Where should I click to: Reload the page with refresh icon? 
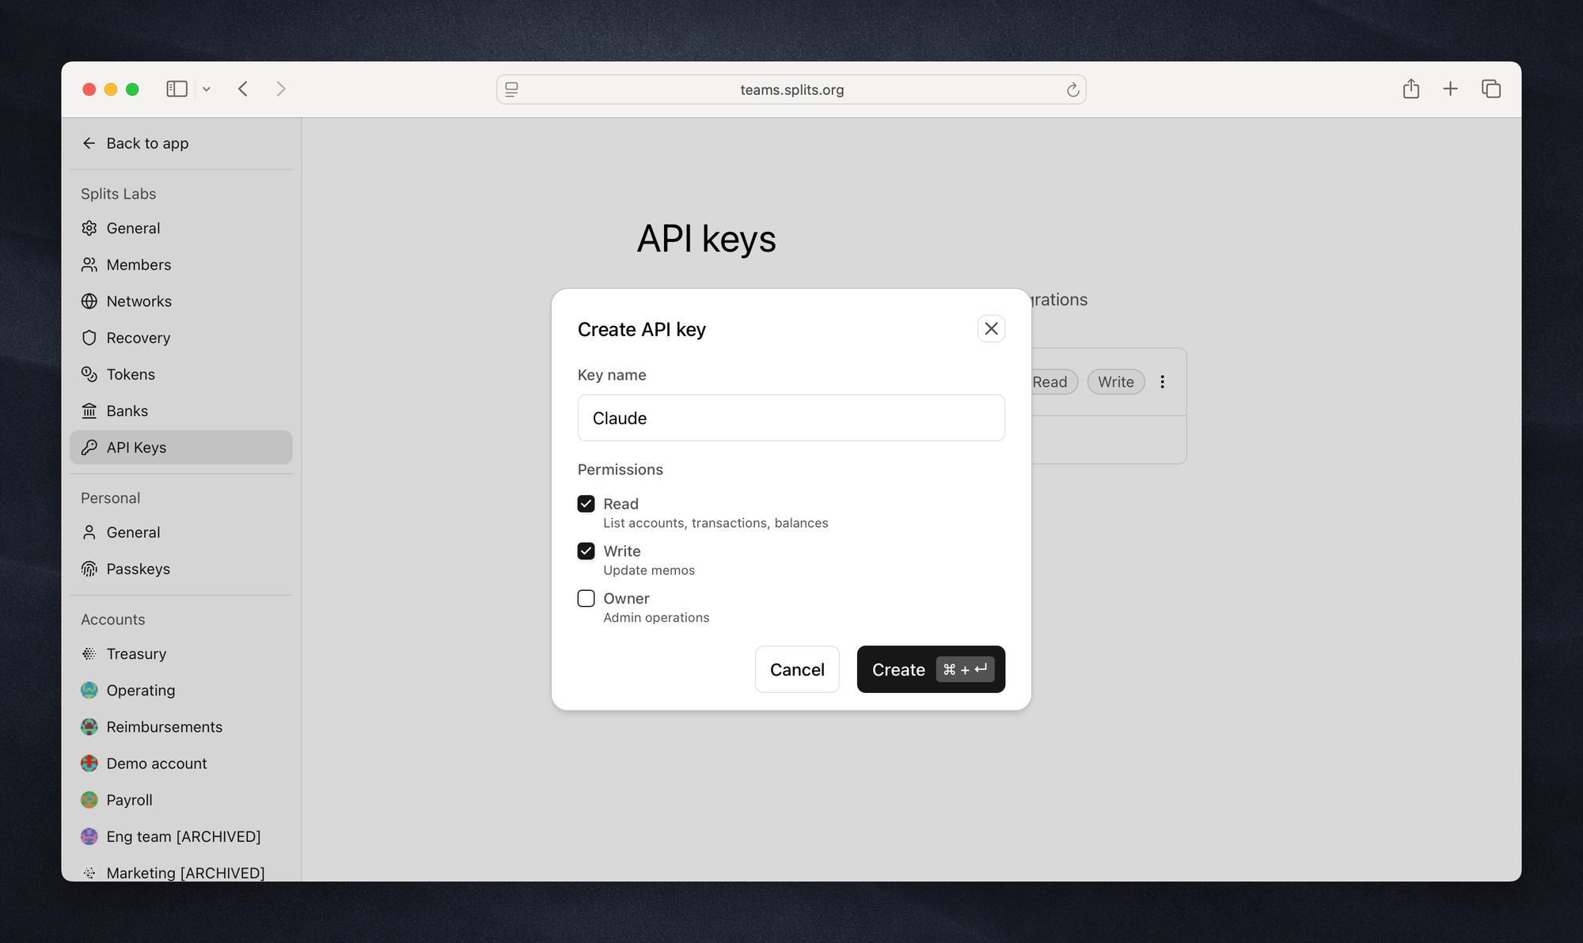[x=1072, y=90]
